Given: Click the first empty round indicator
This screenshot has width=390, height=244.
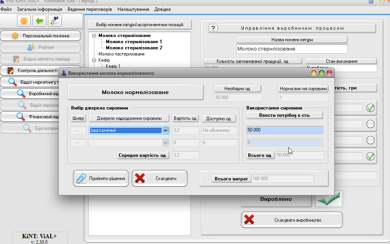Looking at the screenshot, I should [x=370, y=124].
